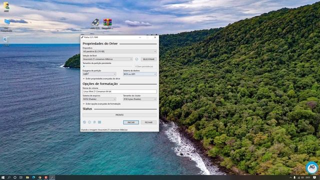Open the network tray icon
The image size is (320, 180).
pos(299,177)
